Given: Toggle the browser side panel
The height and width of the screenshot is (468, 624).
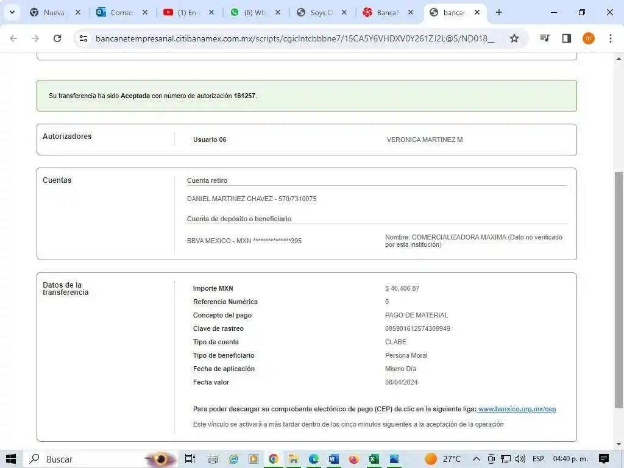Looking at the screenshot, I should pos(566,38).
